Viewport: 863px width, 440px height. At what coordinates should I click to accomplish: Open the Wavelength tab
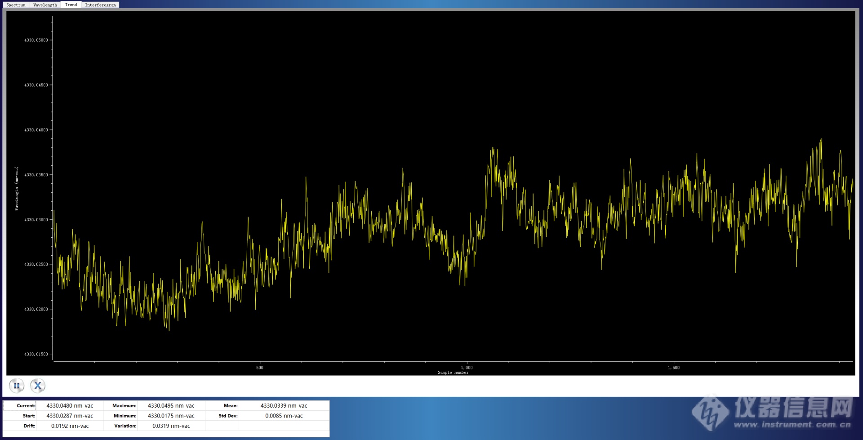click(45, 5)
